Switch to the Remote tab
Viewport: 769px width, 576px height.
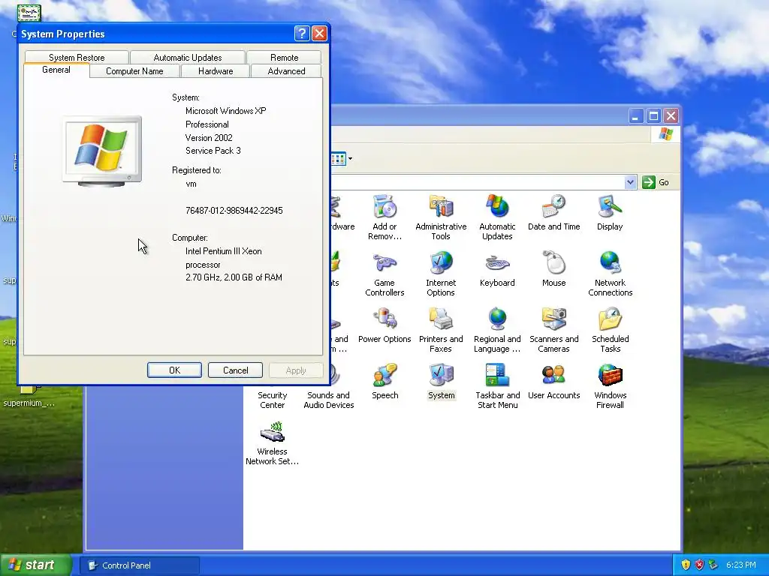click(284, 57)
